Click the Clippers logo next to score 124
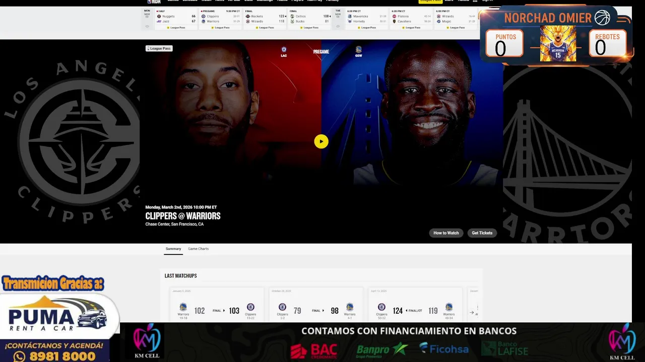 click(381, 307)
